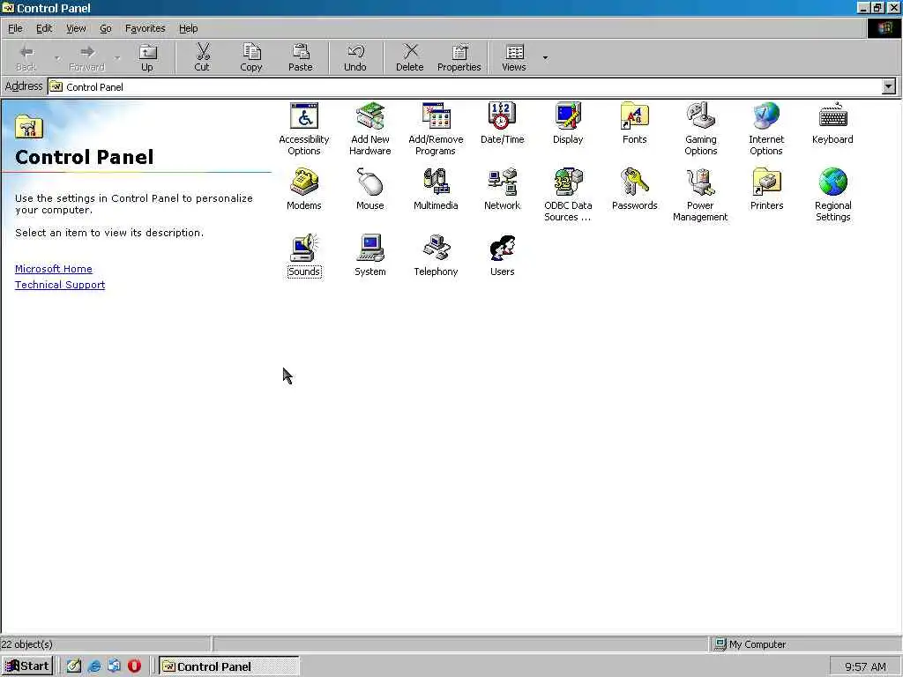Click the Cut toolbar button
The width and height of the screenshot is (903, 677).
click(x=202, y=57)
